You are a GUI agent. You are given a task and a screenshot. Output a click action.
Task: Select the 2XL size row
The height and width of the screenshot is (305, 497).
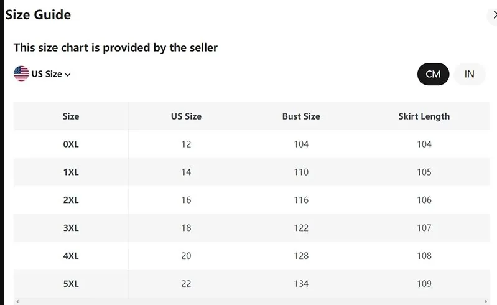(71, 200)
